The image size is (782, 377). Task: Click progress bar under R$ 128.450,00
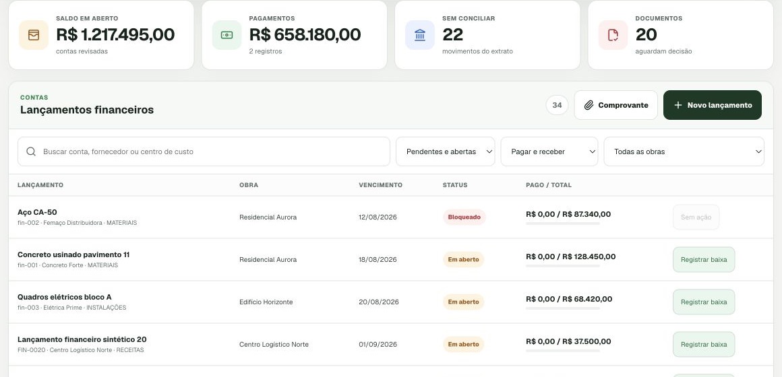562,266
